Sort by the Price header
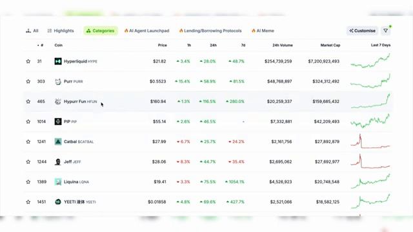Image resolution: width=413 pixels, height=232 pixels. coord(162,45)
